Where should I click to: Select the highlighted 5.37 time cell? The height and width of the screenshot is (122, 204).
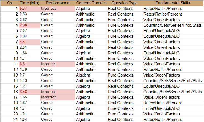point(30,9)
